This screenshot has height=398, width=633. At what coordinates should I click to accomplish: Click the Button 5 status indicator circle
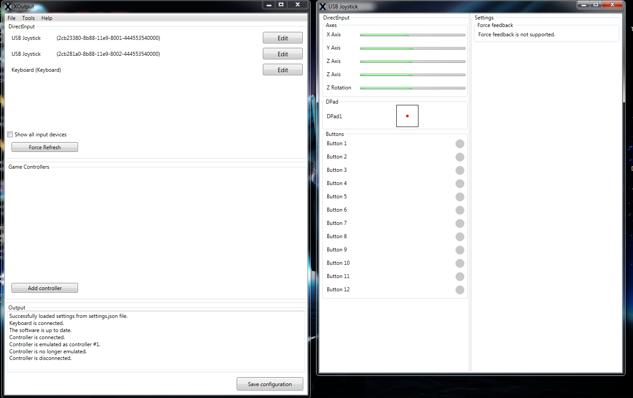(x=460, y=197)
